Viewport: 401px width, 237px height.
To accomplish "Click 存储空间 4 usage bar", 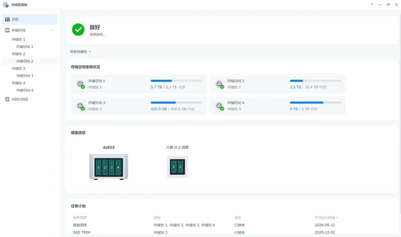I will pyautogui.click(x=316, y=102).
